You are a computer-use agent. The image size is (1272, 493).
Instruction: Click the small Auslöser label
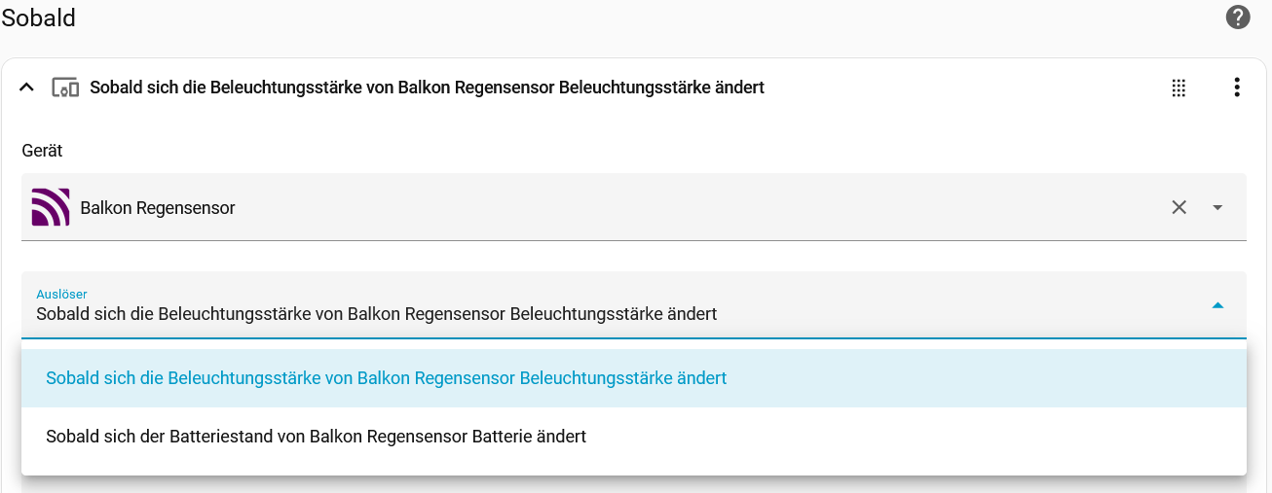61,294
